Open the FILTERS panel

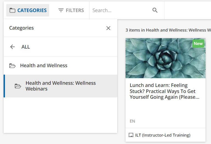coord(71,10)
